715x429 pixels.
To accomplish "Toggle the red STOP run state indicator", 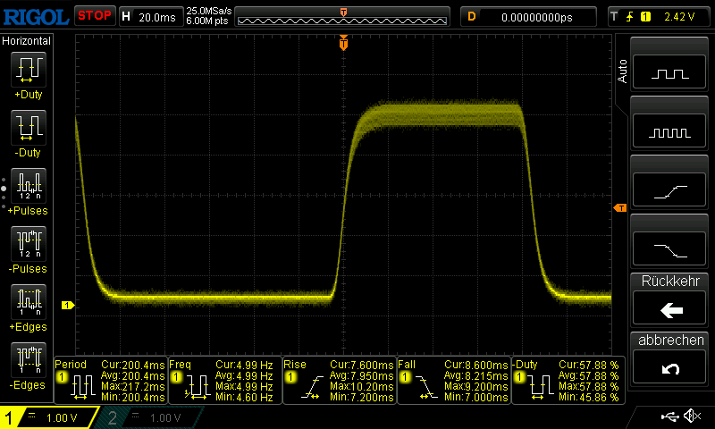I will (x=94, y=16).
